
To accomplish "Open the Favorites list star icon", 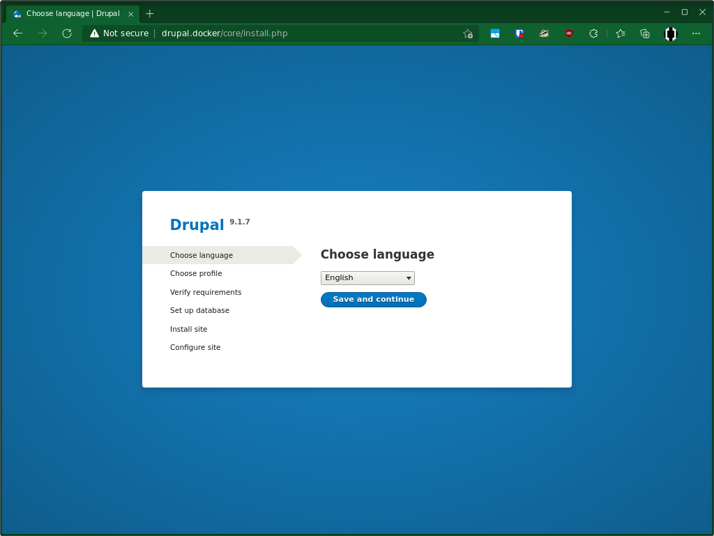I will (620, 33).
